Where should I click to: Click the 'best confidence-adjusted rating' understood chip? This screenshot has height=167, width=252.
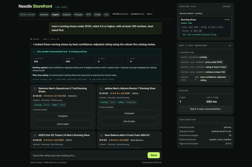pos(205,79)
